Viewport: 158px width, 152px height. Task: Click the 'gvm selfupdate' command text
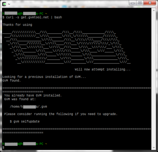point(26,121)
